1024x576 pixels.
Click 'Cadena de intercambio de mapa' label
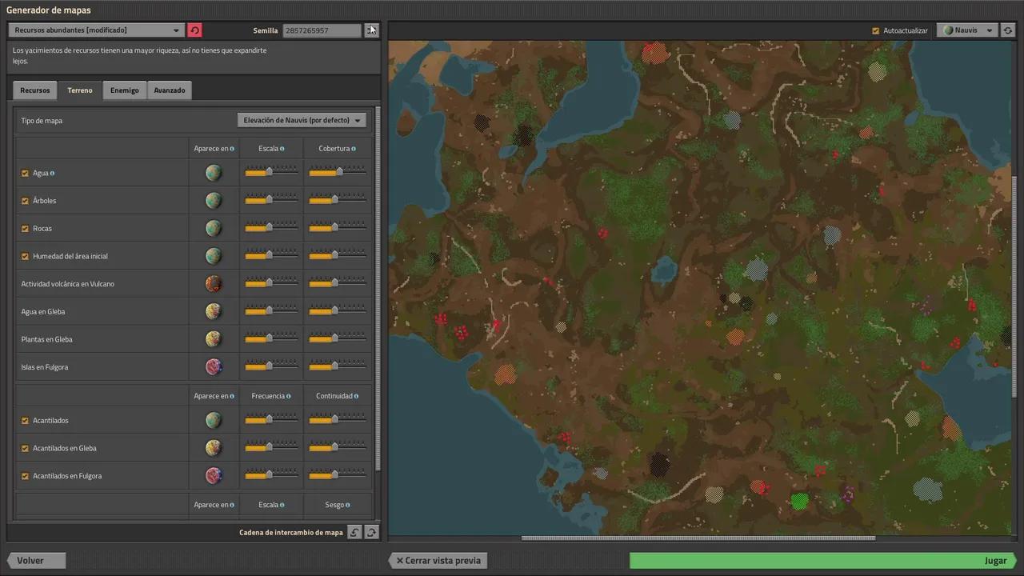(x=290, y=533)
